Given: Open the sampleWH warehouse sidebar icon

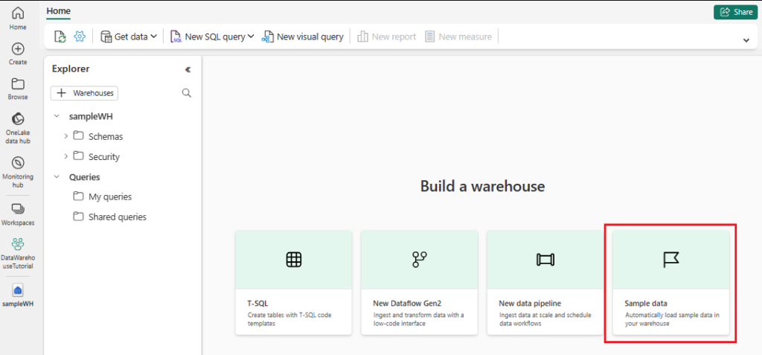Looking at the screenshot, I should point(18,290).
